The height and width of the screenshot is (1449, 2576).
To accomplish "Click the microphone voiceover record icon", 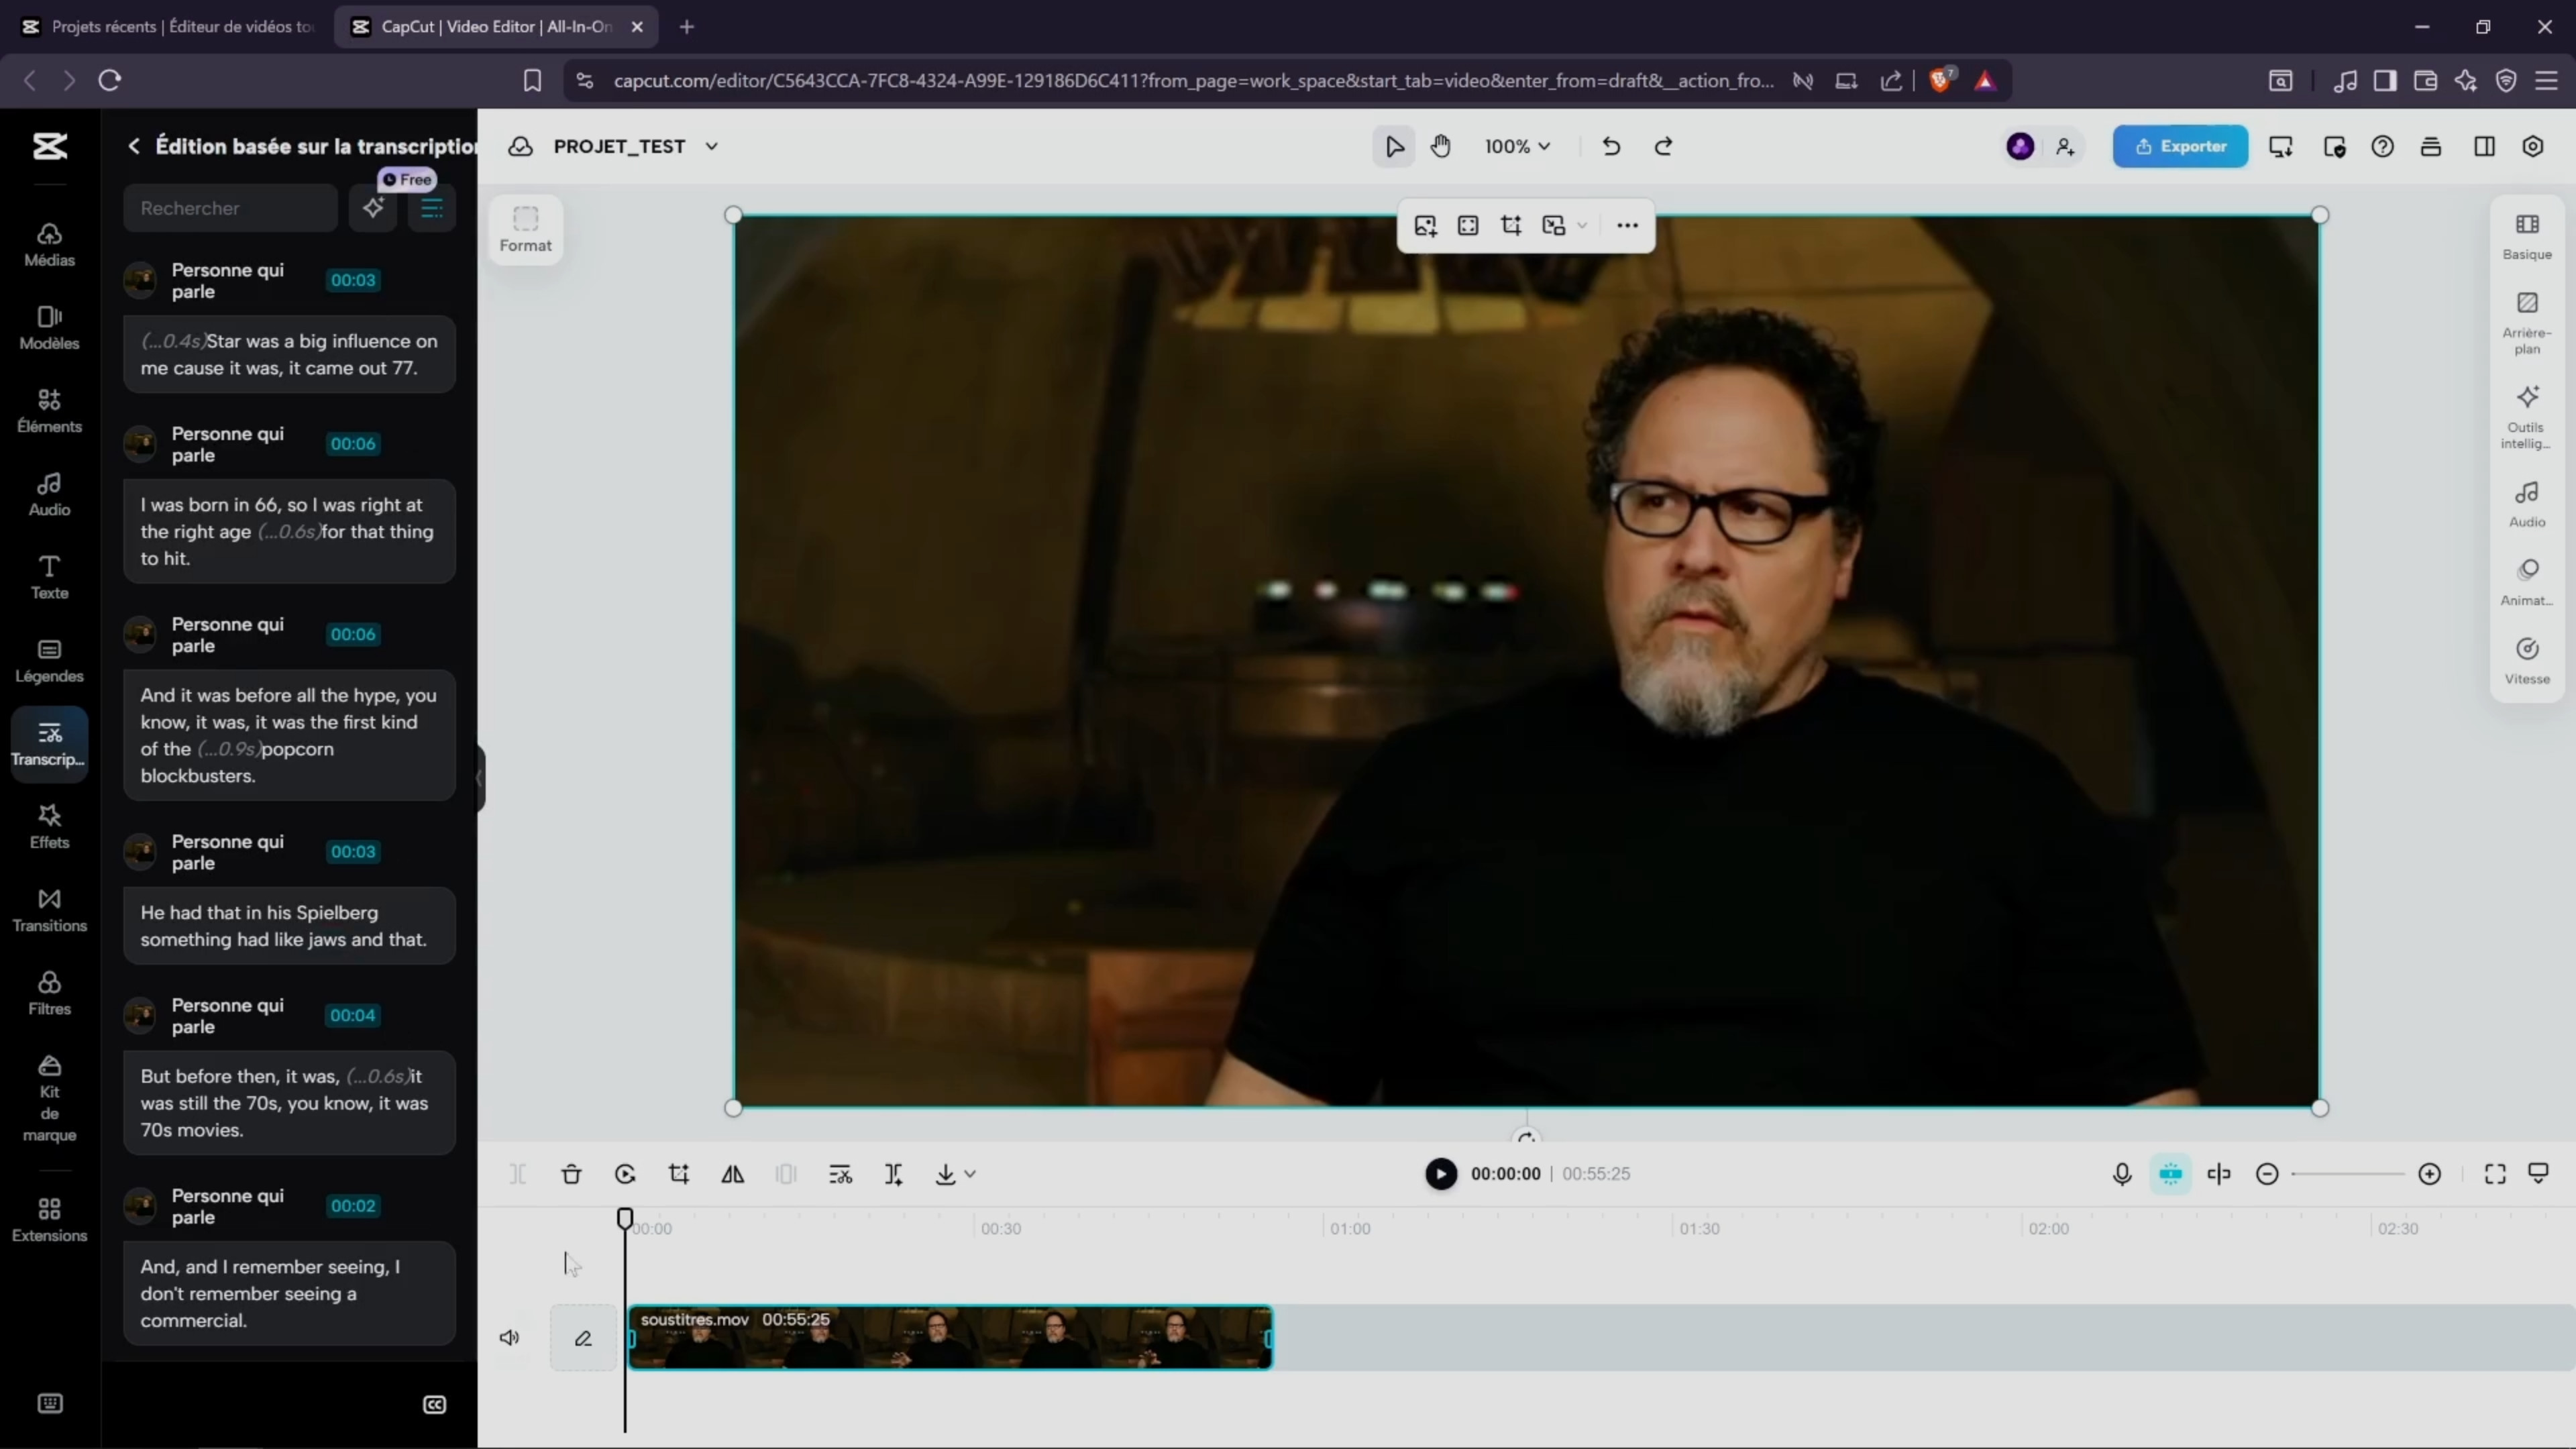I will coord(2122,1174).
